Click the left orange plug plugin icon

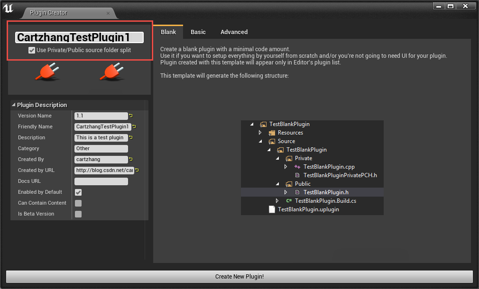click(47, 72)
